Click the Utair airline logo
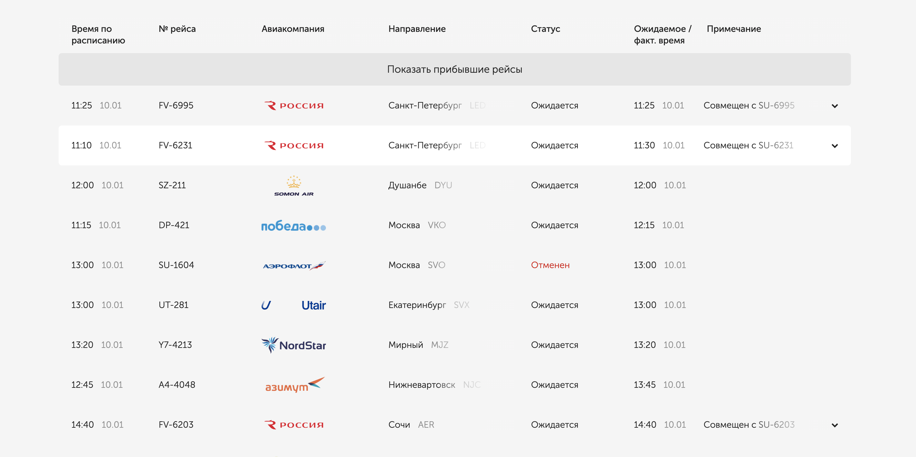 pos(294,305)
